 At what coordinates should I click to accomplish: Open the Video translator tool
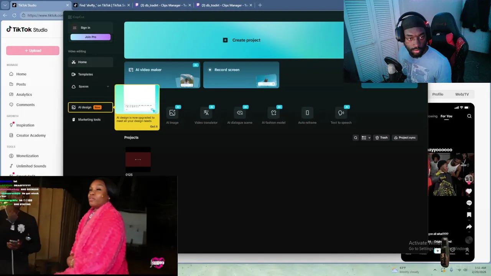tap(206, 115)
